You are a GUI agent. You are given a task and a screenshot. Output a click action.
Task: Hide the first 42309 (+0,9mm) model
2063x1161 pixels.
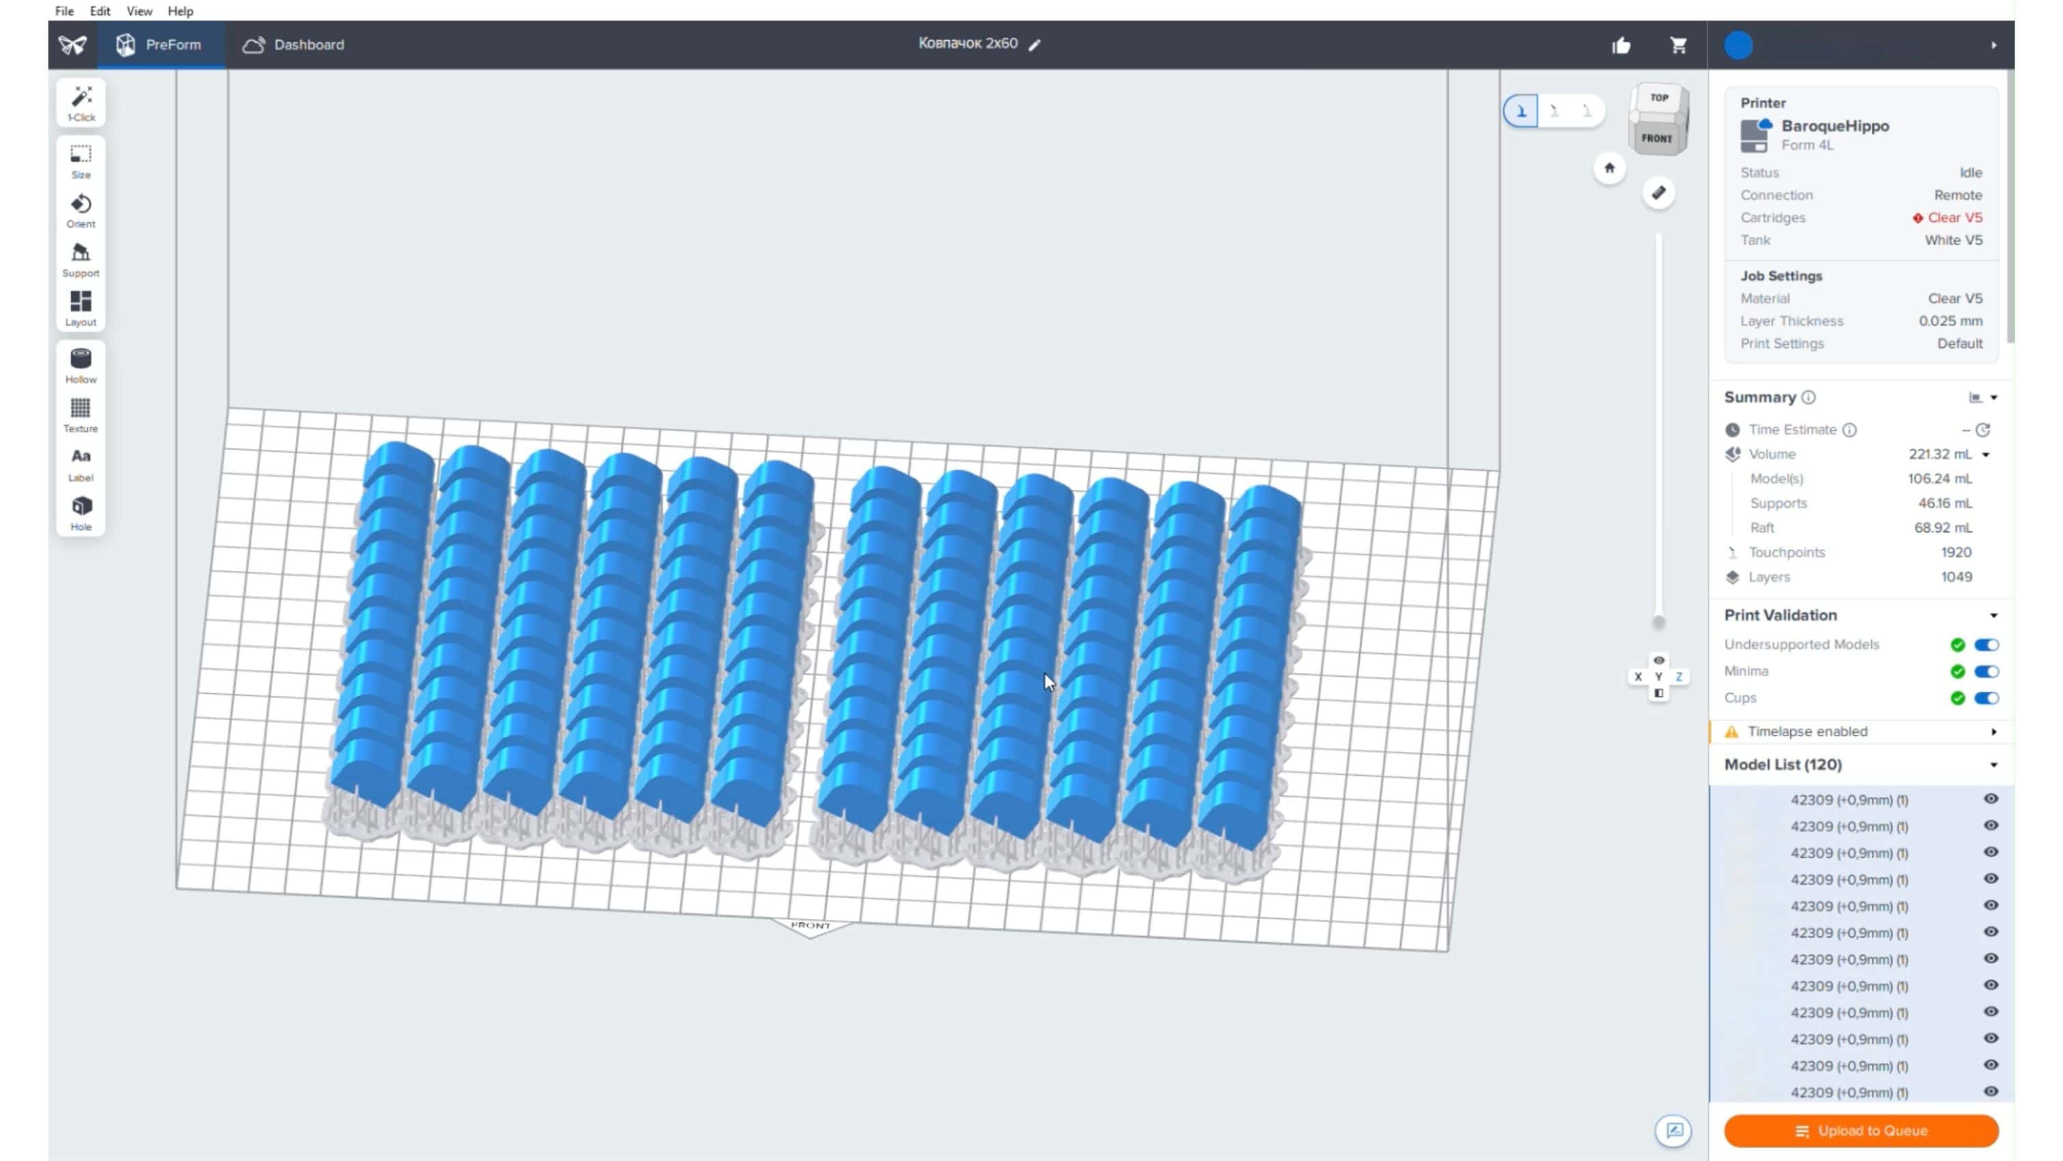tap(1991, 799)
